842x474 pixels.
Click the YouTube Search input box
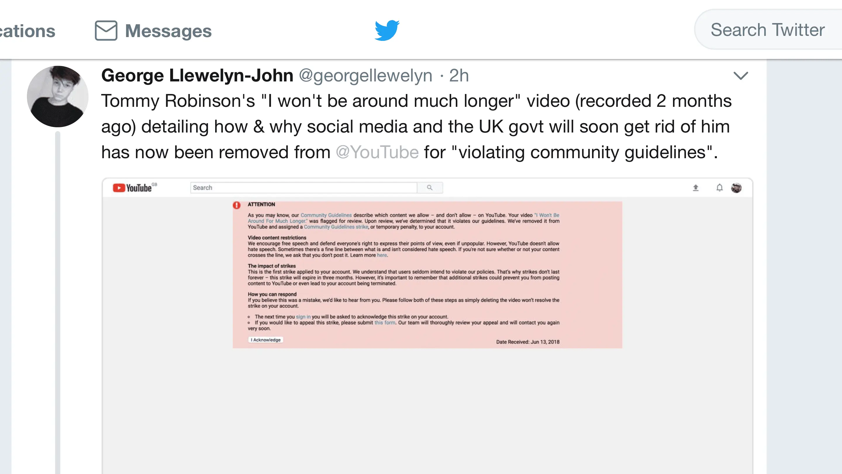304,188
